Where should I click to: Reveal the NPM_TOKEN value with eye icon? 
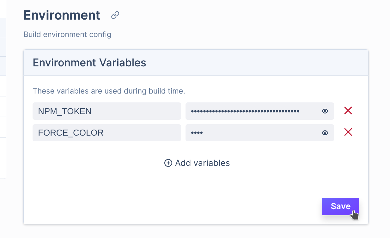[325, 111]
